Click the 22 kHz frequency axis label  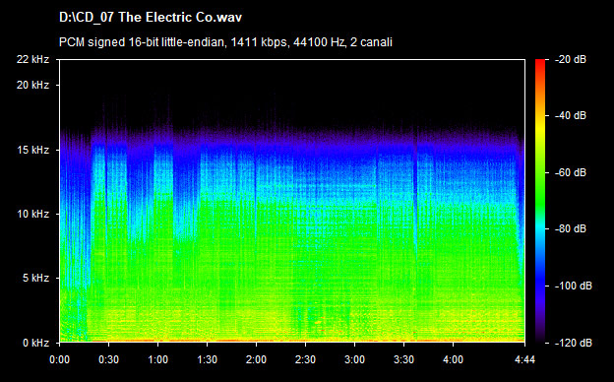click(x=32, y=59)
